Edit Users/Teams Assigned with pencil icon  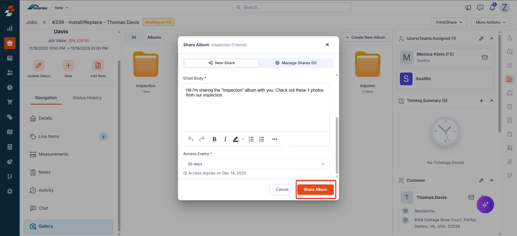481,38
